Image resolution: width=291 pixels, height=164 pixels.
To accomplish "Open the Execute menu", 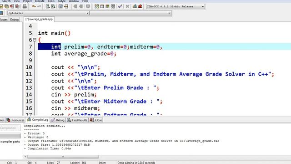I will coord(40,1).
